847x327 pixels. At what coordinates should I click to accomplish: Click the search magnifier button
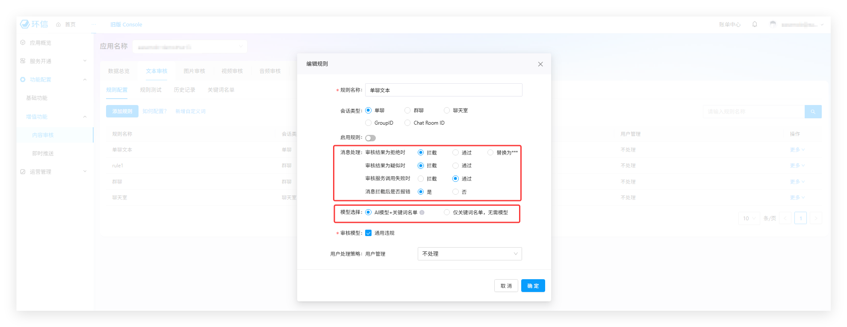[813, 112]
